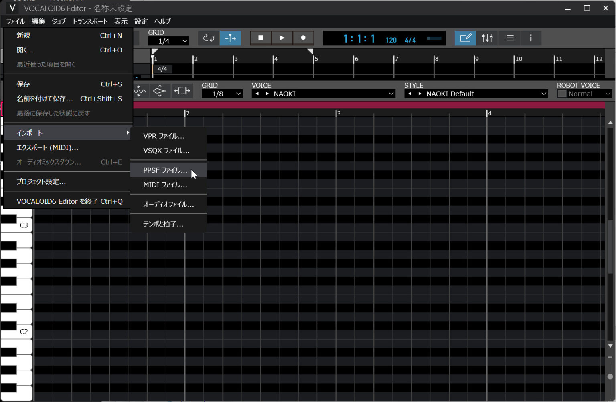The image size is (616, 402).
Task: Open the list view panel
Action: pos(509,38)
